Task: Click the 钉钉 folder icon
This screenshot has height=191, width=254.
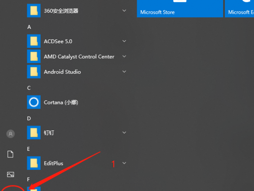Action: pyautogui.click(x=34, y=133)
